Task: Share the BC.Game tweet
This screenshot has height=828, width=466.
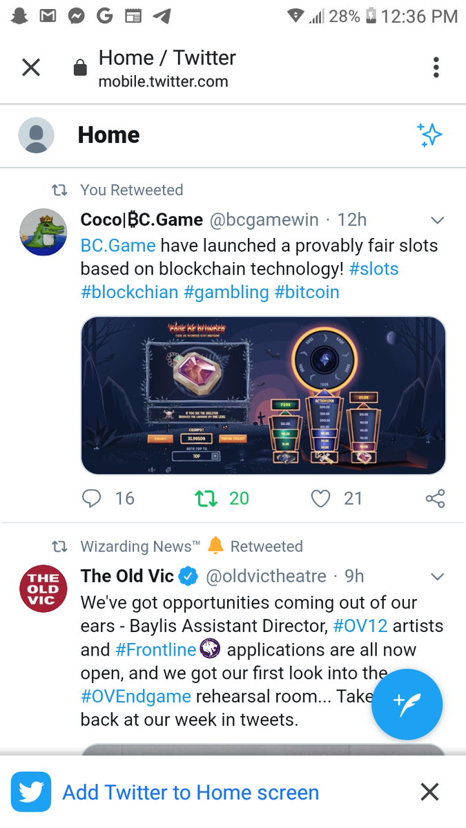Action: [x=435, y=498]
